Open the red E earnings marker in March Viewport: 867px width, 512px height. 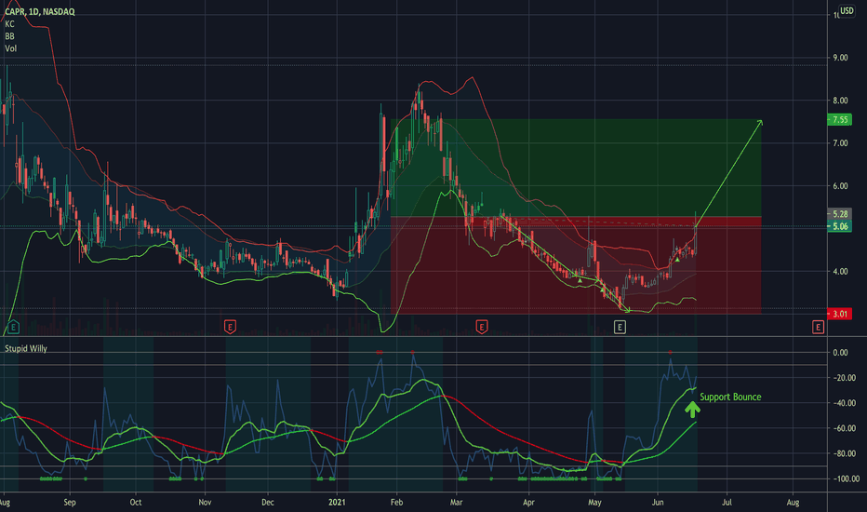482,327
